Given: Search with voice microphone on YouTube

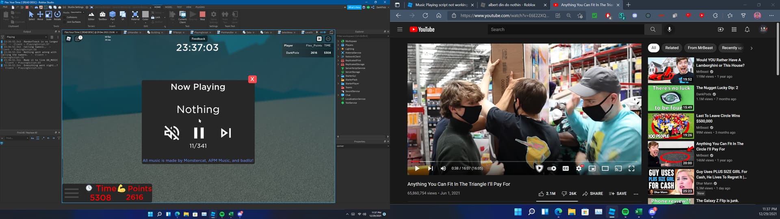Looking at the screenshot, I should (669, 29).
